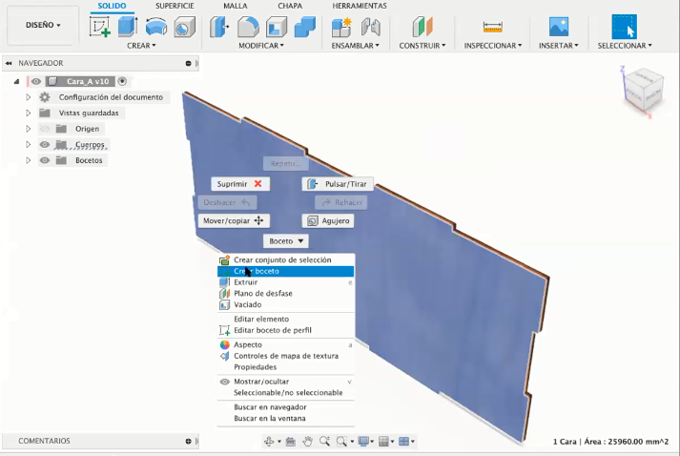
Task: Toggle visibility of Cara_A v10 component
Action: pos(36,81)
